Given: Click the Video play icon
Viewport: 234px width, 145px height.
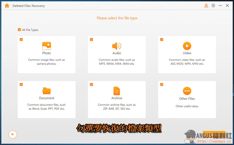Looking at the screenshot, I should 187,46.
